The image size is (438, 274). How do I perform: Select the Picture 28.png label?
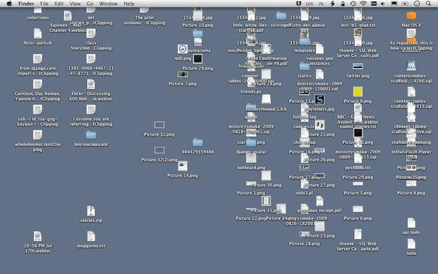[x=266, y=84]
